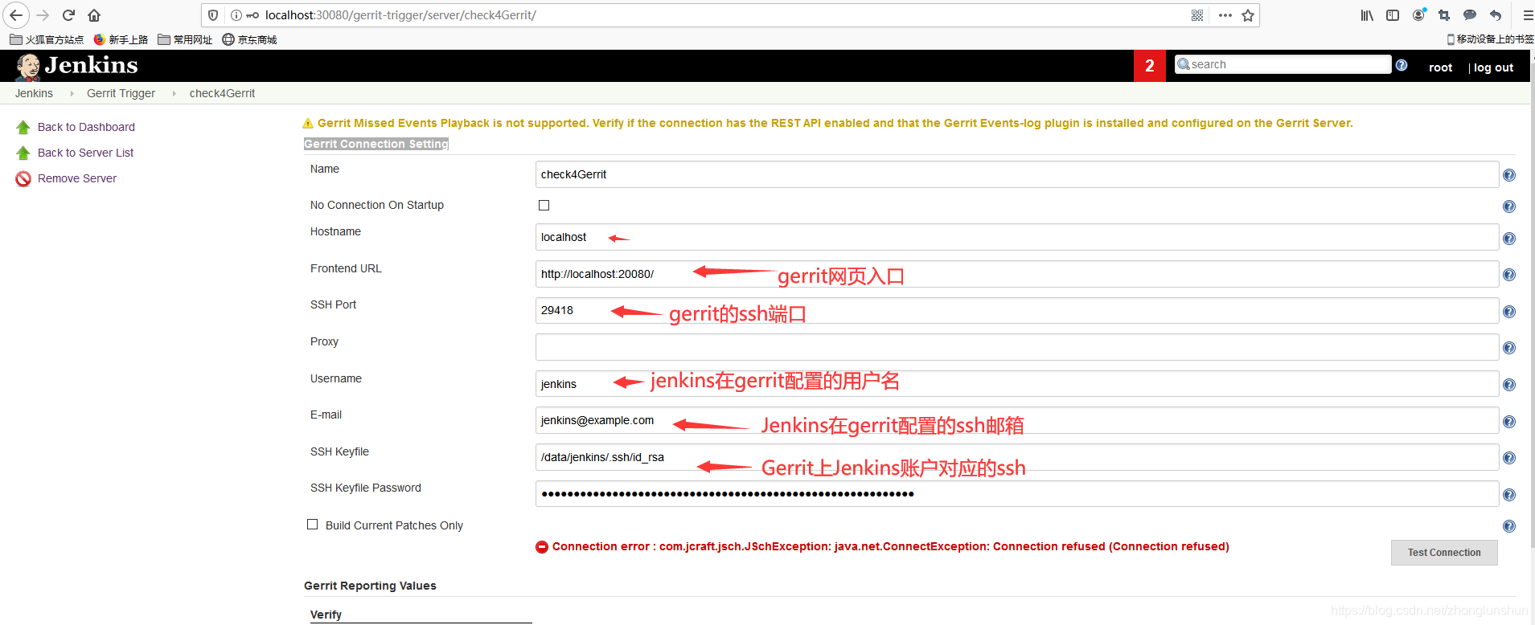1535x625 pixels.
Task: Focus the Jenkins search box
Action: click(1283, 64)
